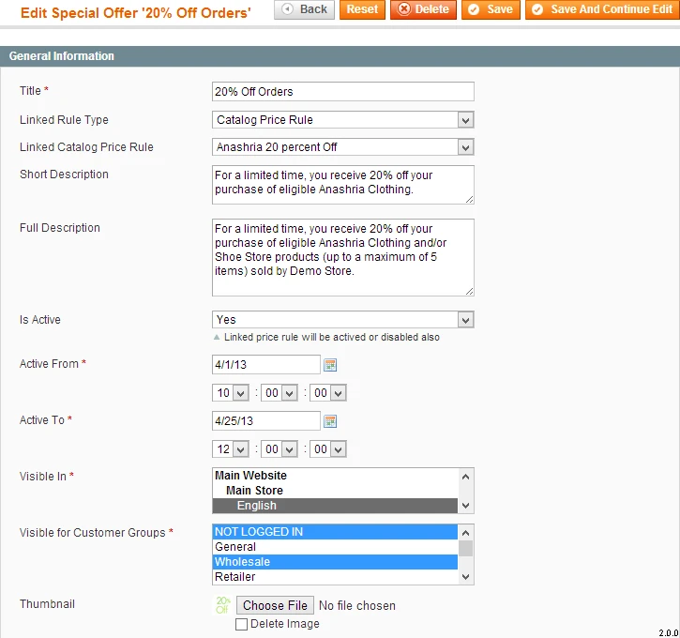680x638 pixels.
Task: Tick the Delete Image checkbox
Action: point(241,624)
